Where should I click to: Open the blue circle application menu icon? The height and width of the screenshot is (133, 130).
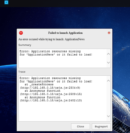pyautogui.click(x=6, y=2)
